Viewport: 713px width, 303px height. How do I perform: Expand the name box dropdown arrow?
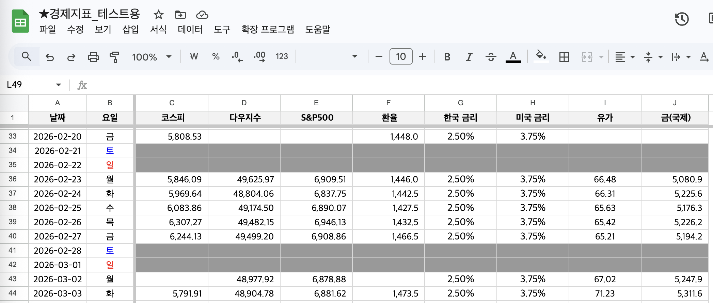59,85
